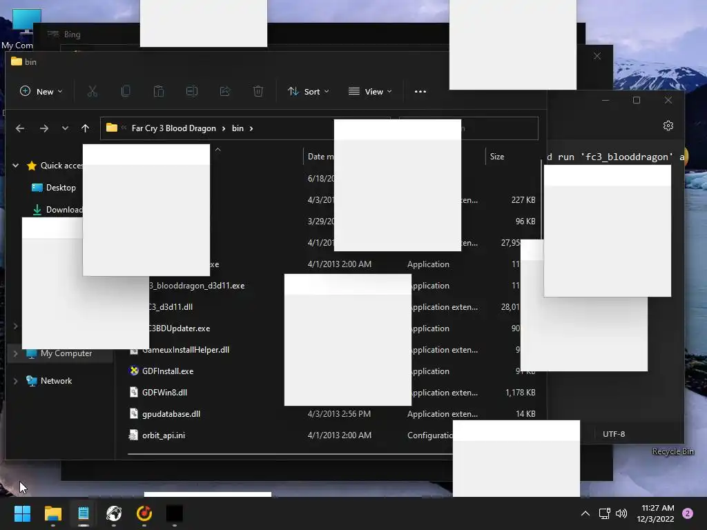Click the horizontal scrollbar in the file list
This screenshot has width=707, height=530.
(x=290, y=454)
